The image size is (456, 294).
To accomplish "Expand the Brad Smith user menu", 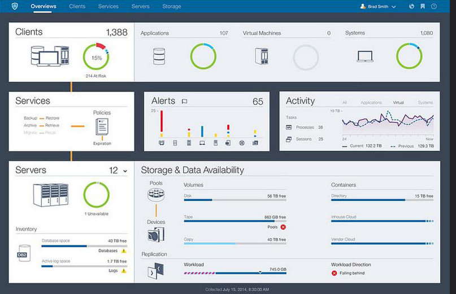I will pyautogui.click(x=377, y=6).
